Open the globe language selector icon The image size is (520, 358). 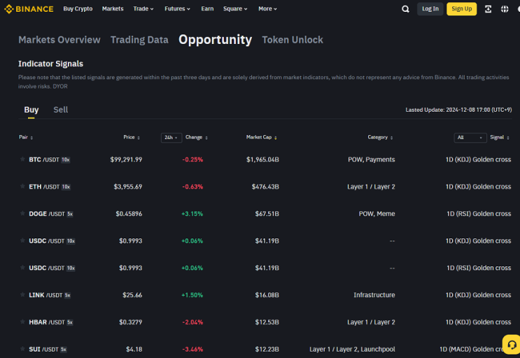[x=505, y=9]
